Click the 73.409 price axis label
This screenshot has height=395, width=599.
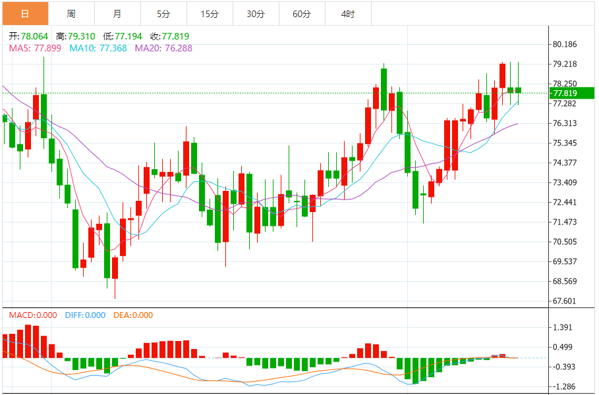tap(565, 182)
